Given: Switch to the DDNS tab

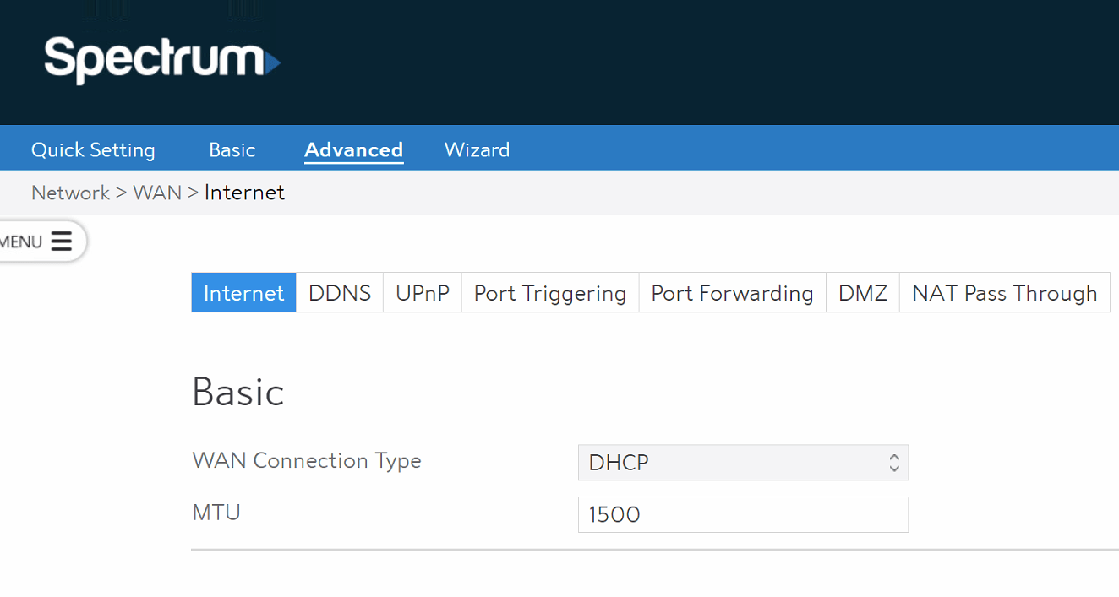Looking at the screenshot, I should click(339, 293).
